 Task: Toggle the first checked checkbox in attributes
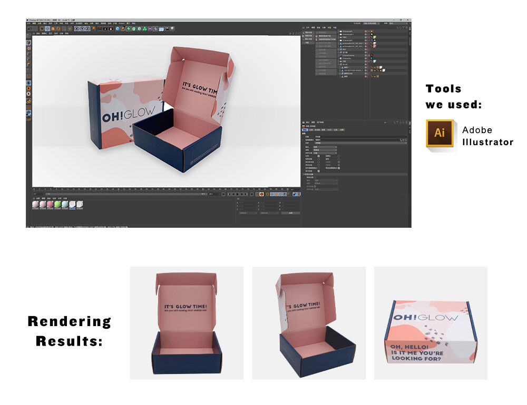tap(318, 156)
